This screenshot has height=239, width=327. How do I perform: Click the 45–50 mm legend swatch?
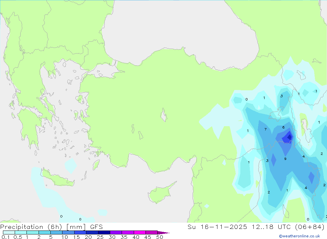click(152, 232)
